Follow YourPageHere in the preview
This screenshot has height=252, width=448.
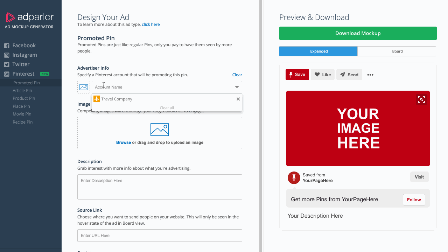pos(414,199)
